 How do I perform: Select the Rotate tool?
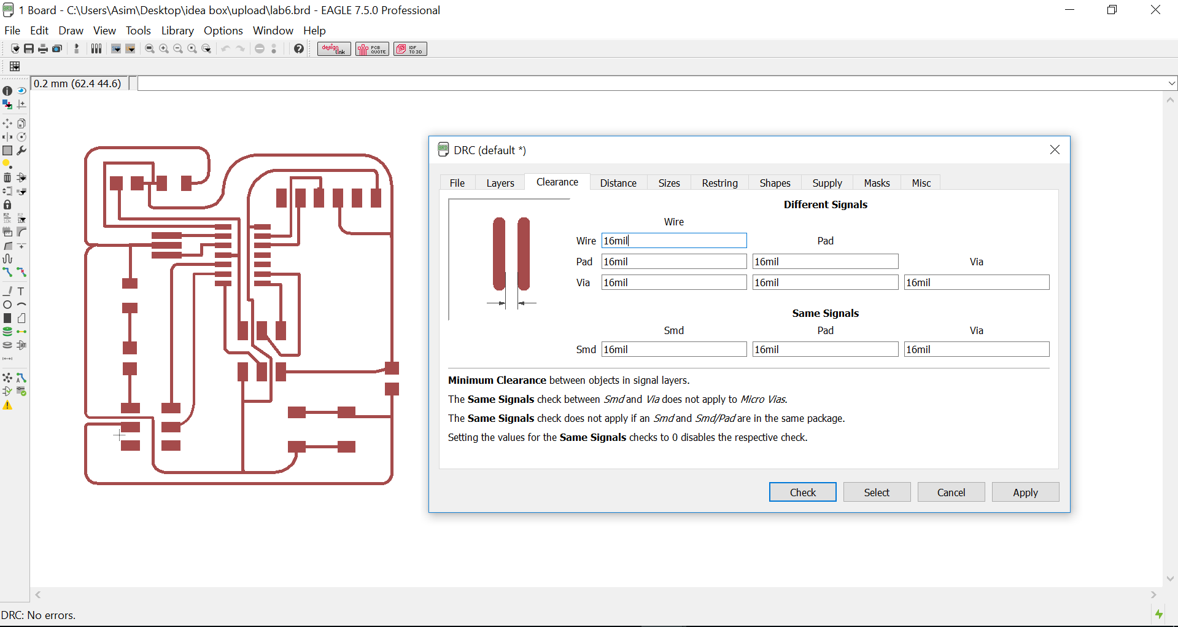[x=21, y=137]
